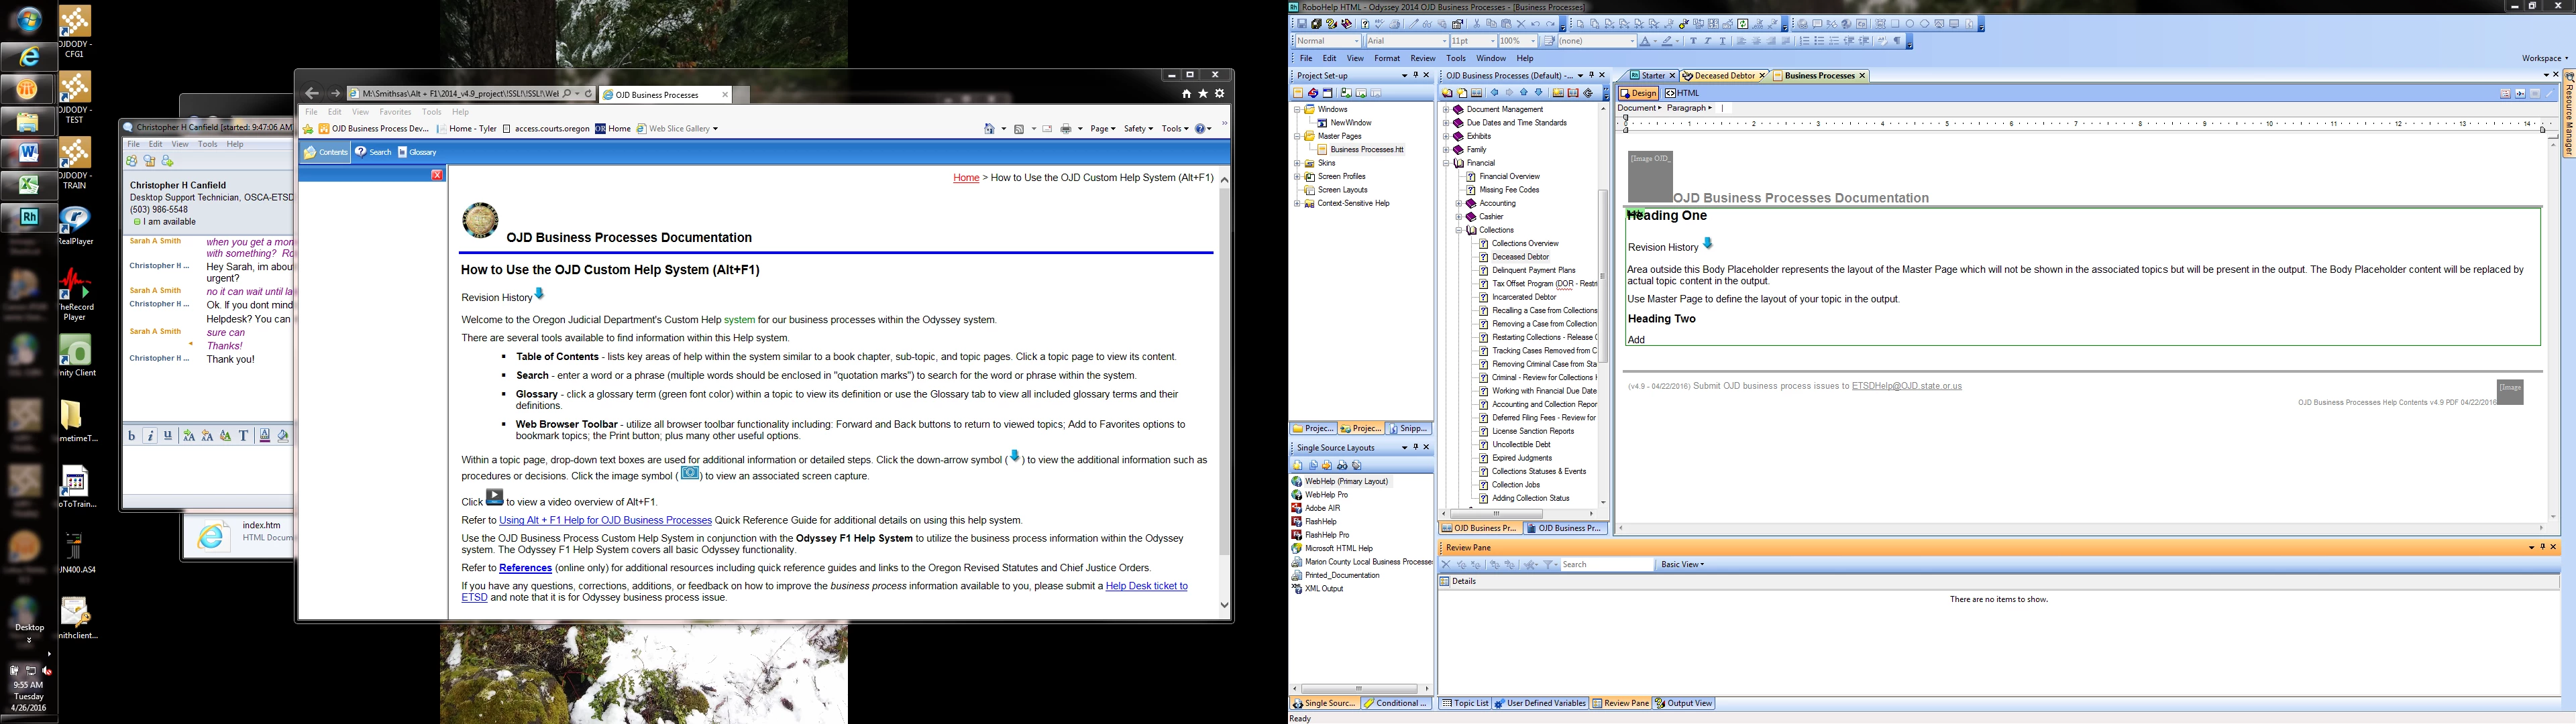Click the Print icon in RoboHelp toolbar

1395,24
